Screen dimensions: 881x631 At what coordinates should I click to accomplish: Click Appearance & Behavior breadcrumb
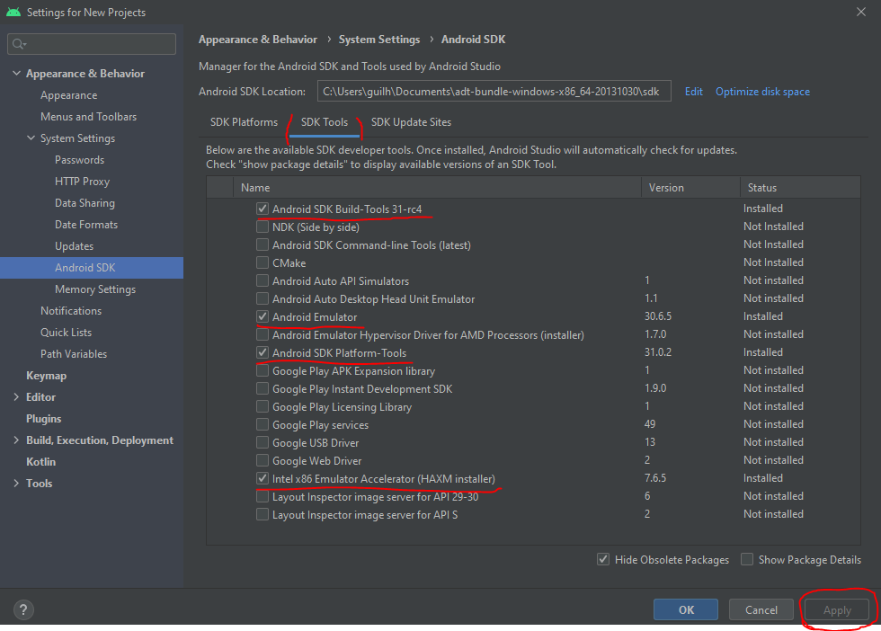point(258,40)
